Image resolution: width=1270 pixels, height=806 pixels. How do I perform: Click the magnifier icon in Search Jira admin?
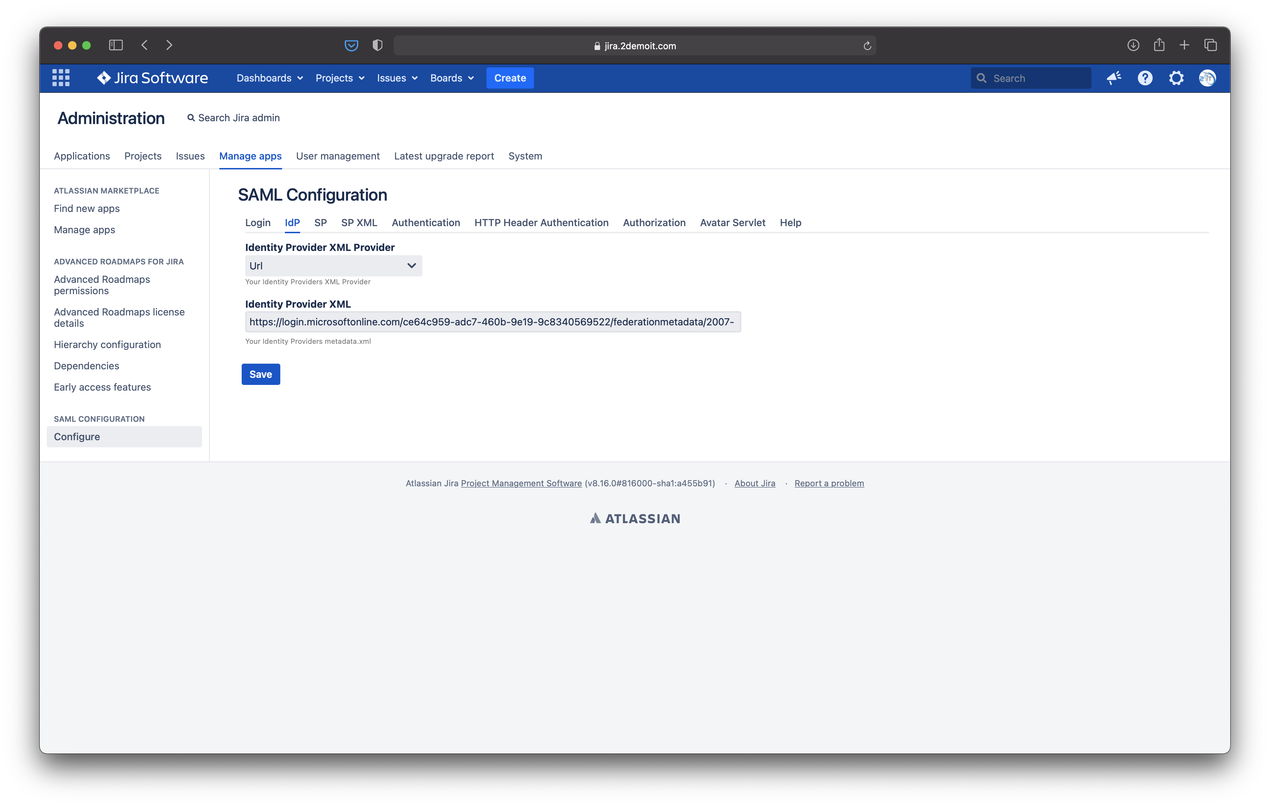coord(191,118)
